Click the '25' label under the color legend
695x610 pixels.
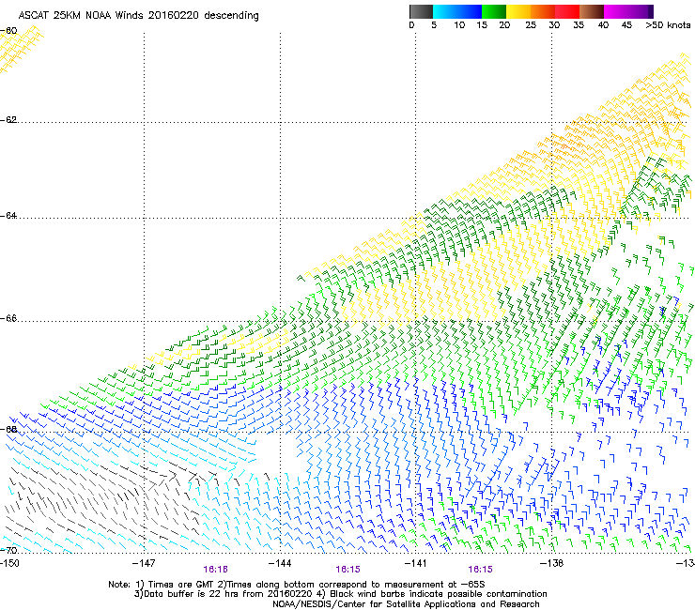click(531, 25)
